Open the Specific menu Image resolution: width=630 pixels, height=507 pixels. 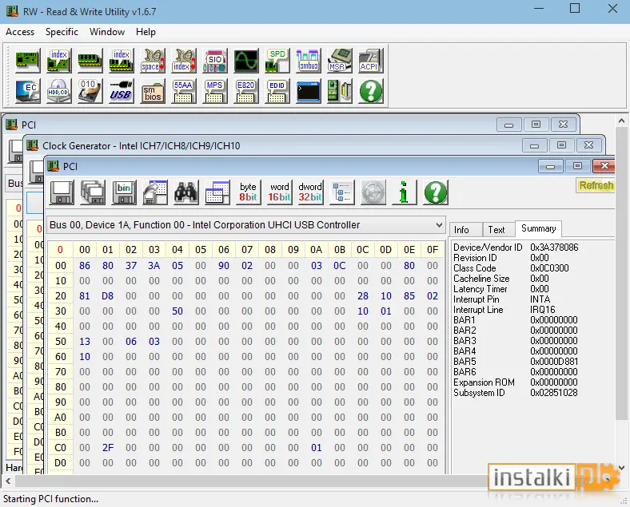click(62, 32)
